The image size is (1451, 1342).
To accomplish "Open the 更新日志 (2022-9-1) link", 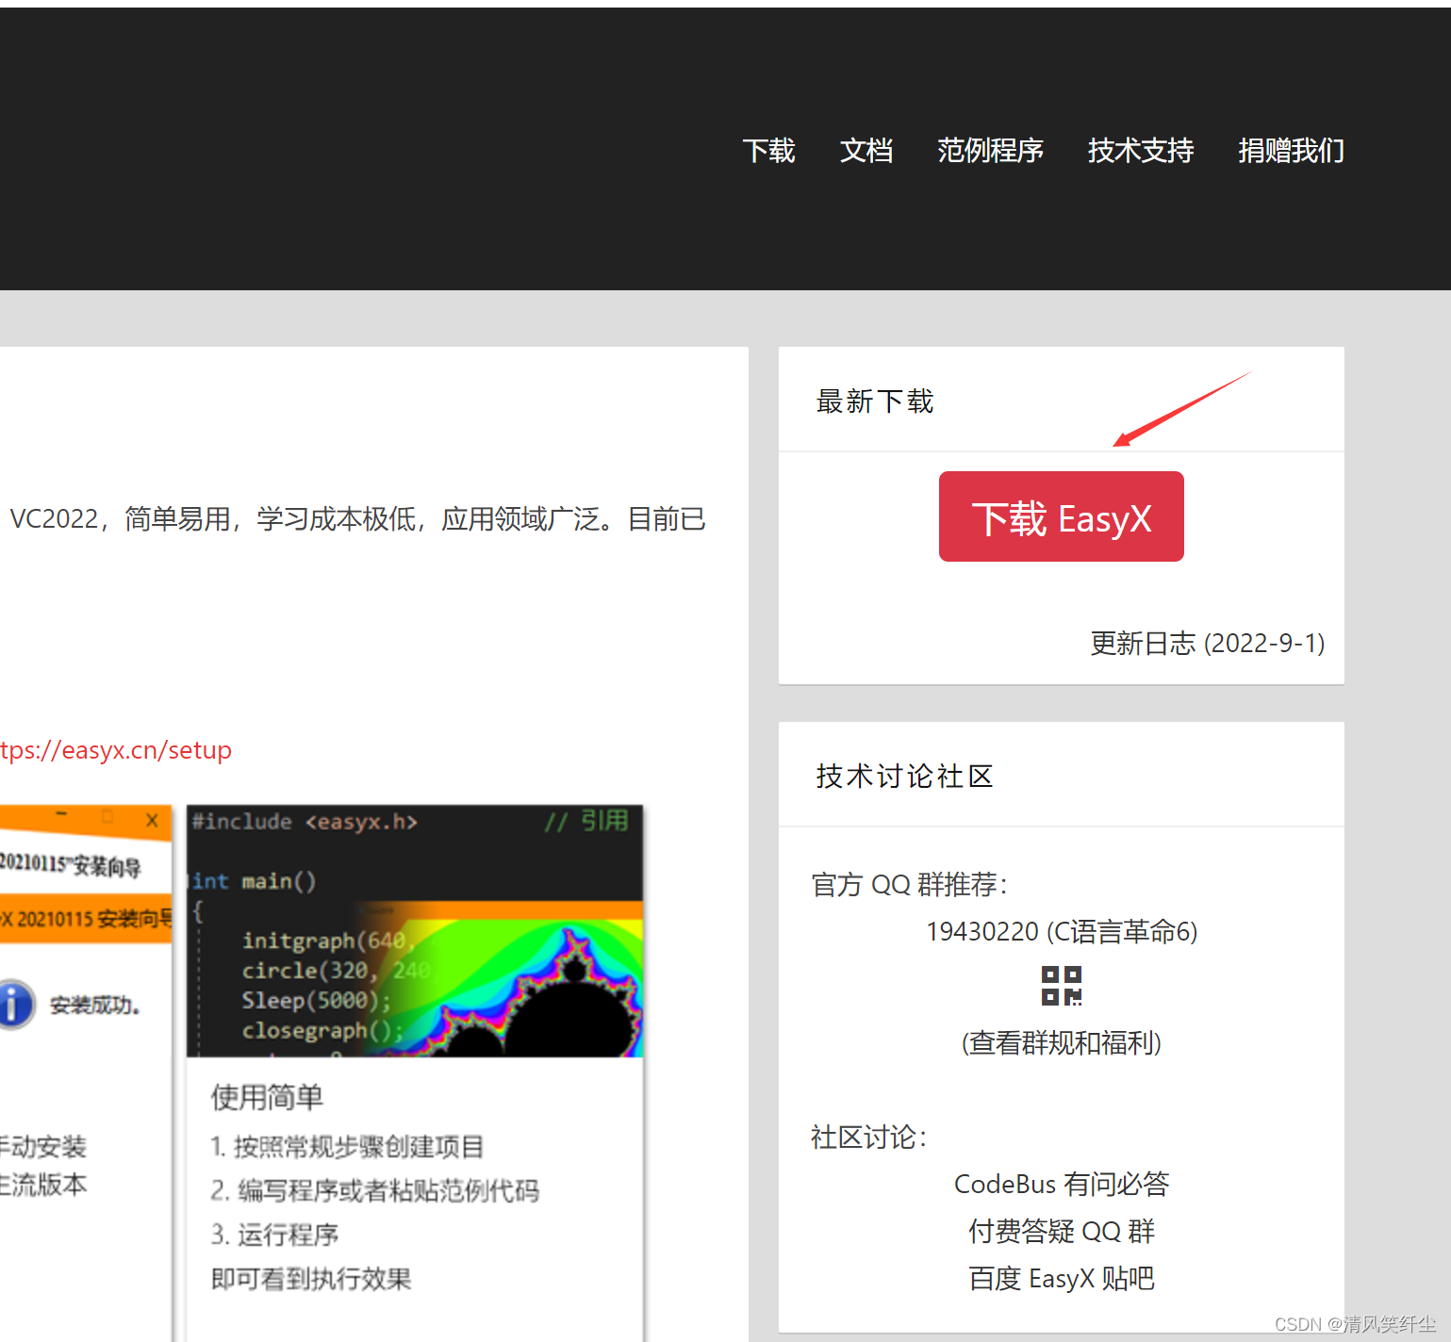I will (1208, 644).
